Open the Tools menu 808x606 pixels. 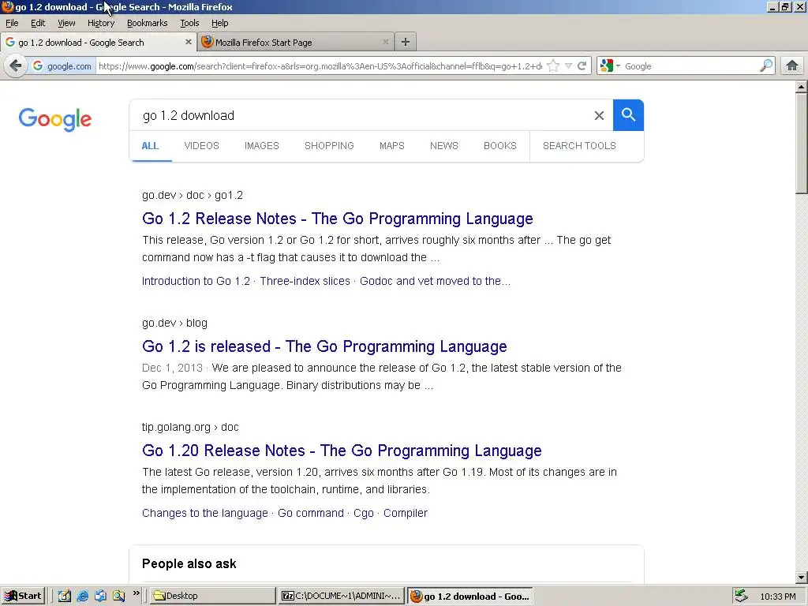point(189,23)
